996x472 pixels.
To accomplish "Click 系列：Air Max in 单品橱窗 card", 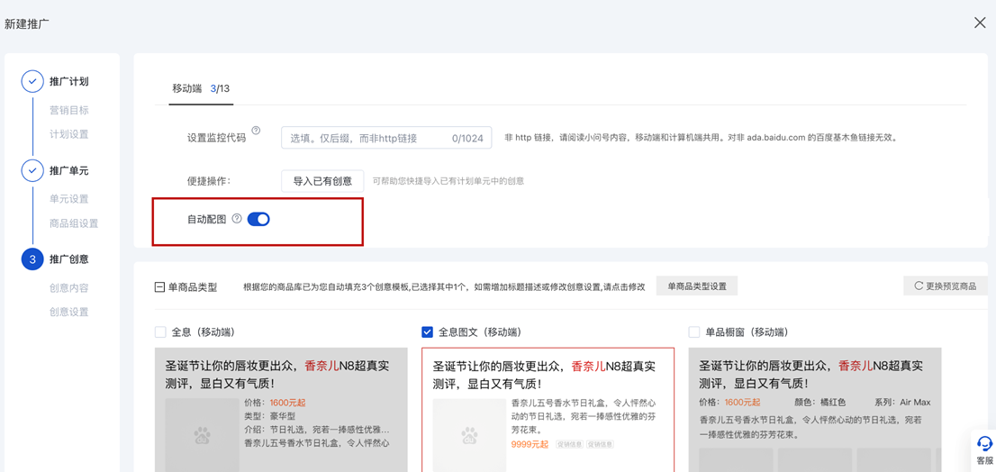I will 902,403.
